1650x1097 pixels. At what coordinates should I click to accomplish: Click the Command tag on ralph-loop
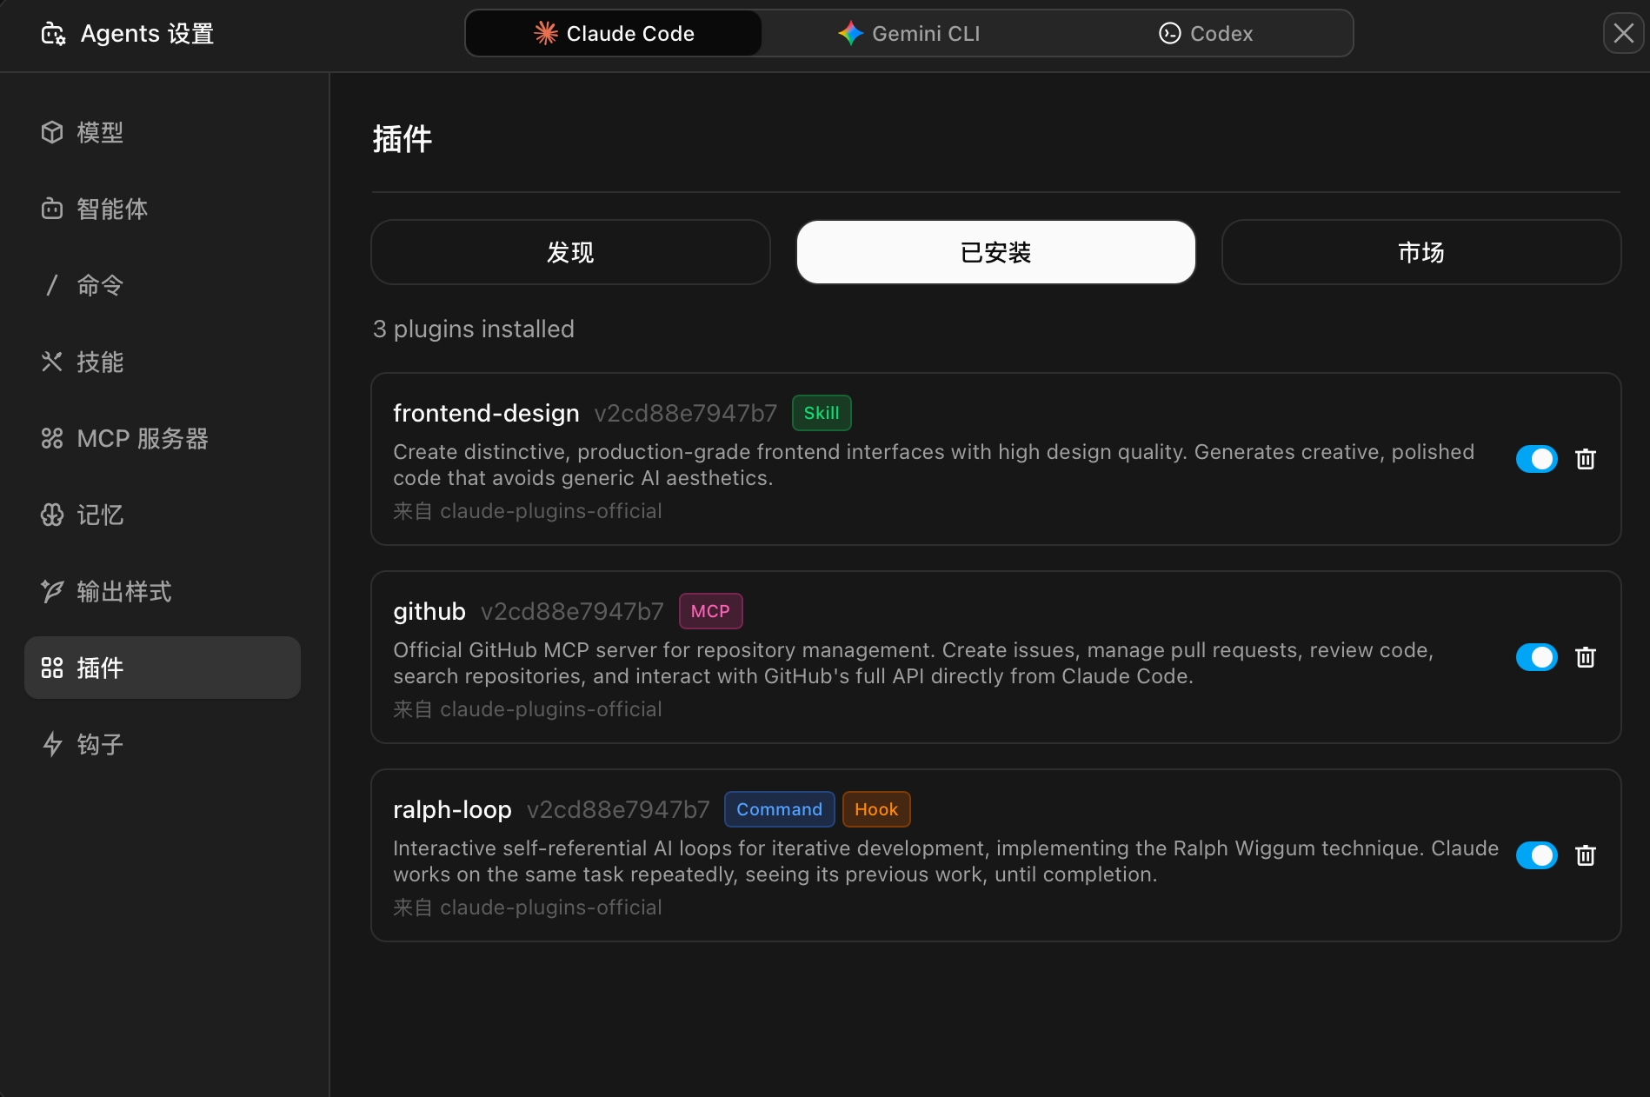point(779,809)
